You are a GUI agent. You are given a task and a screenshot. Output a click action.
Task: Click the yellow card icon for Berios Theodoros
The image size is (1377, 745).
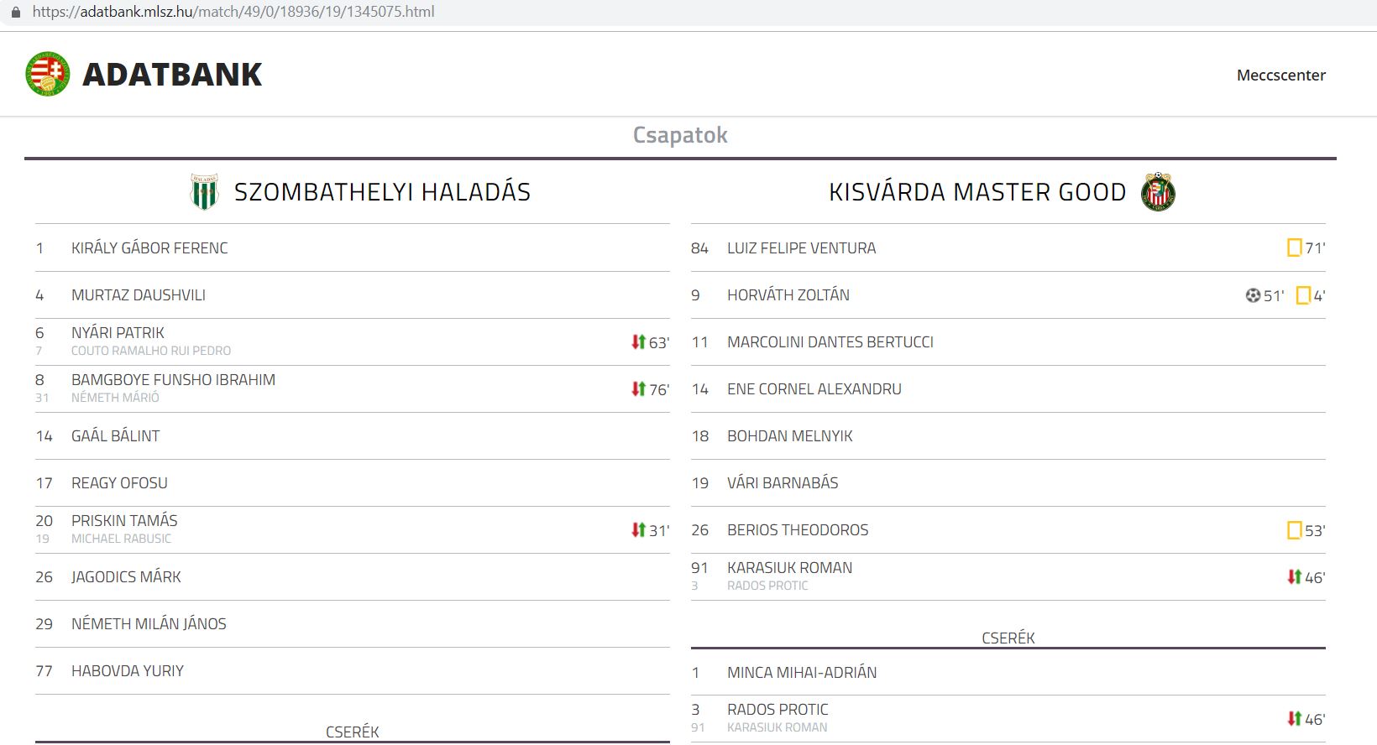click(x=1294, y=530)
